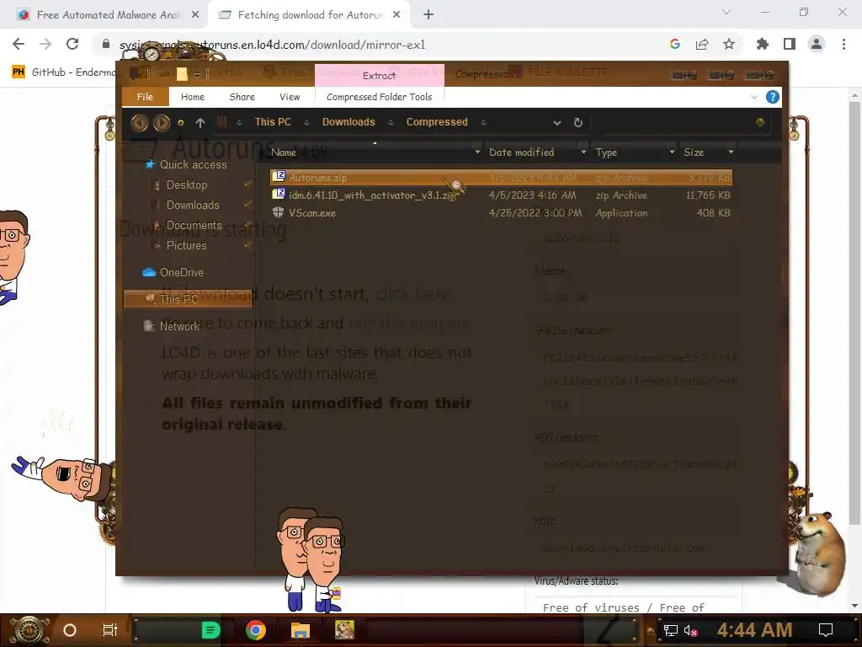862x647 pixels.
Task: Open the Size column filter dropdown
Action: tap(730, 152)
